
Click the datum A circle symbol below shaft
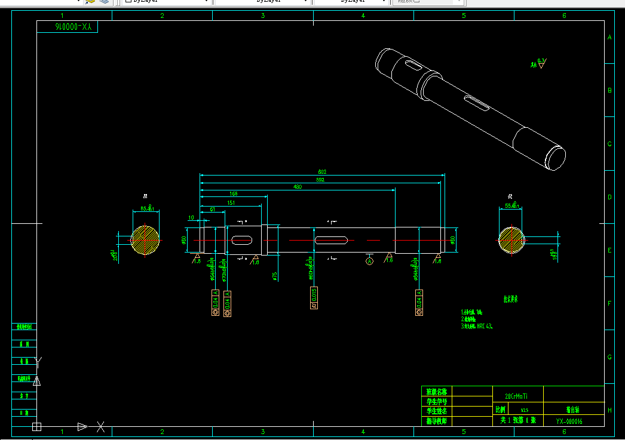pos(369,261)
